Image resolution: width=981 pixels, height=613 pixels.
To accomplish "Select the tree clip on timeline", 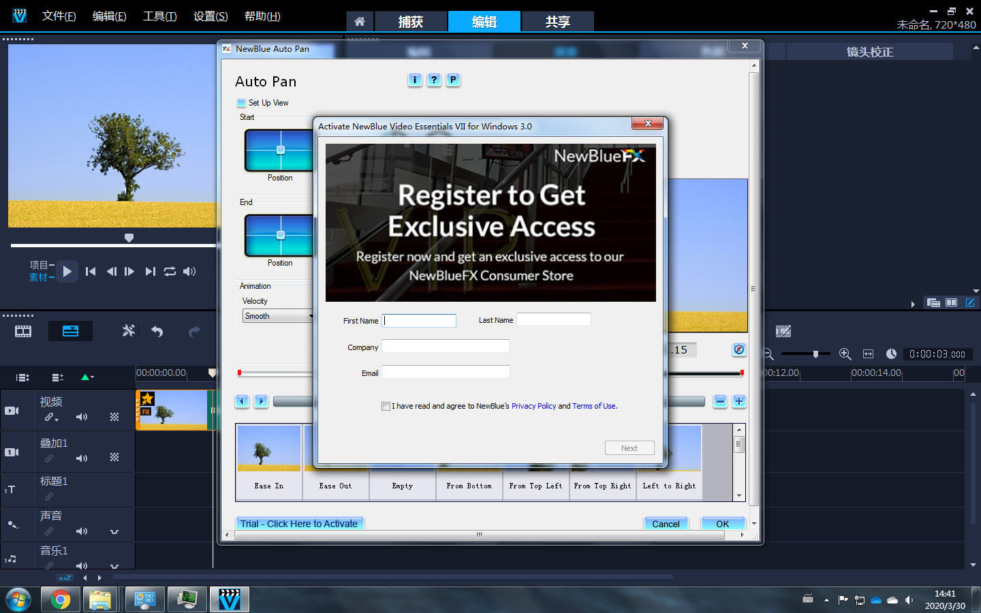I will (176, 410).
